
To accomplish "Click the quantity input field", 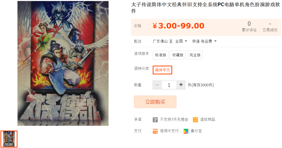I will tap(169, 85).
